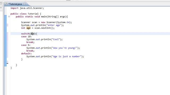Click the 'case 5:' line
Image resolution: width=170 pixels, height=95 pixels.
[26, 45]
